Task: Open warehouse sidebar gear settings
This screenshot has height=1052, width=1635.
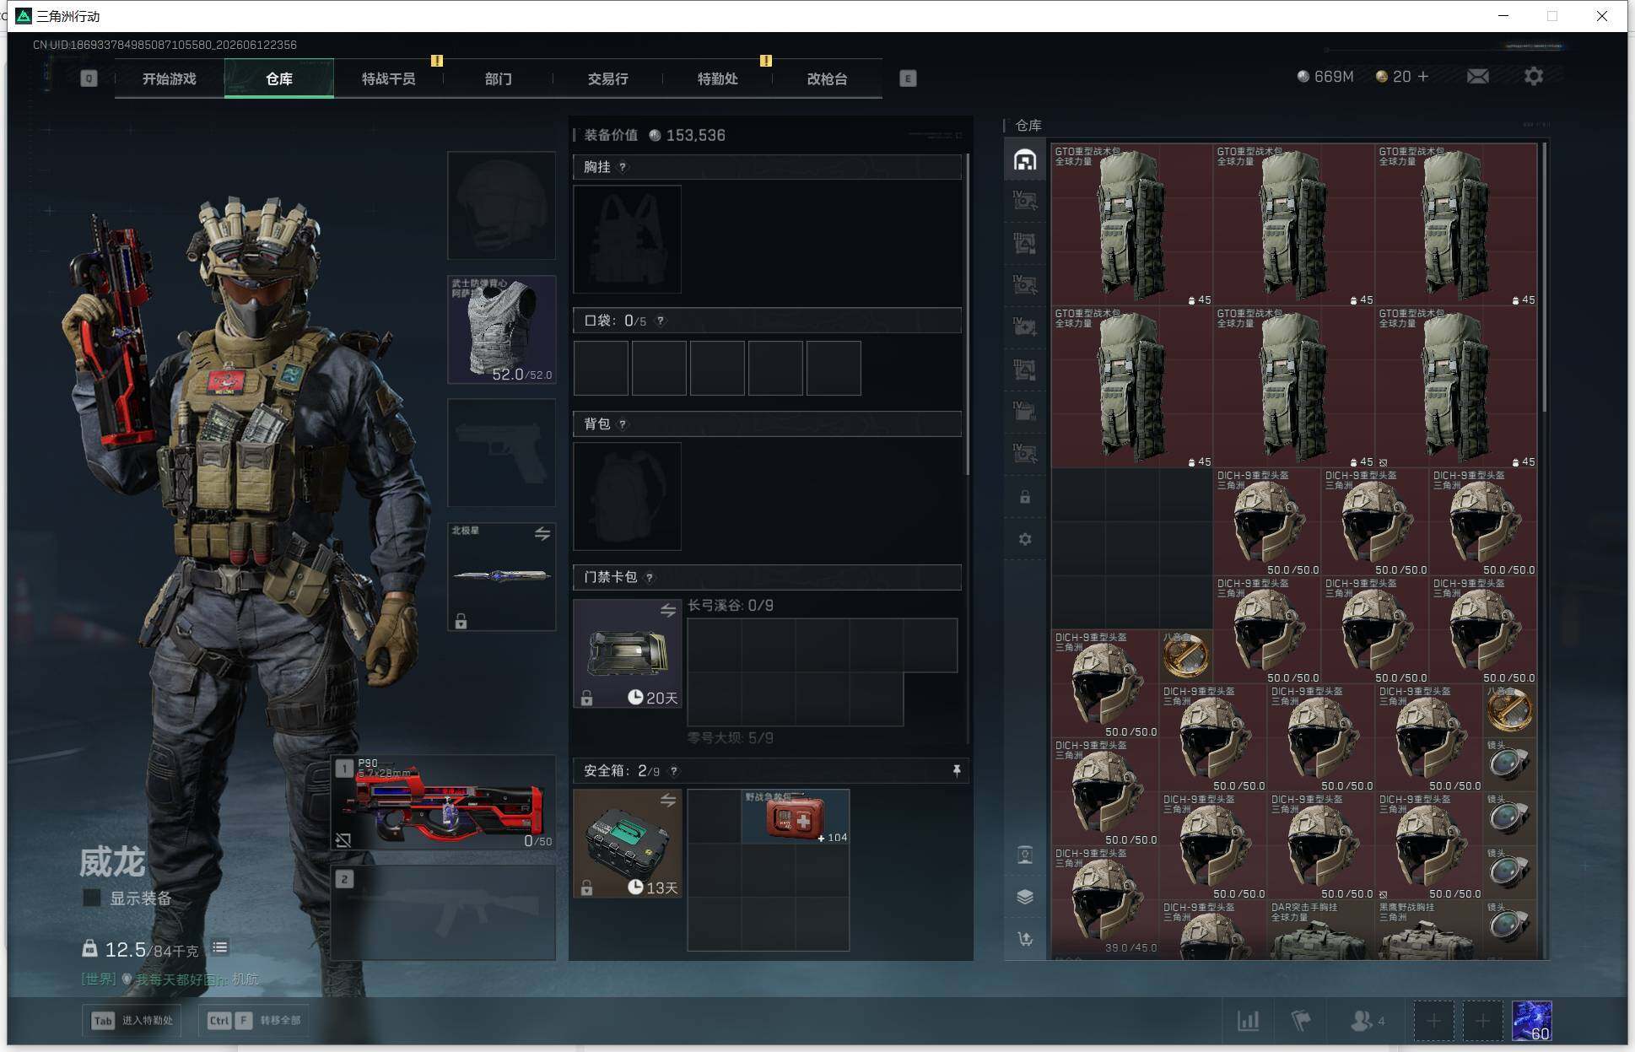Action: (1024, 539)
